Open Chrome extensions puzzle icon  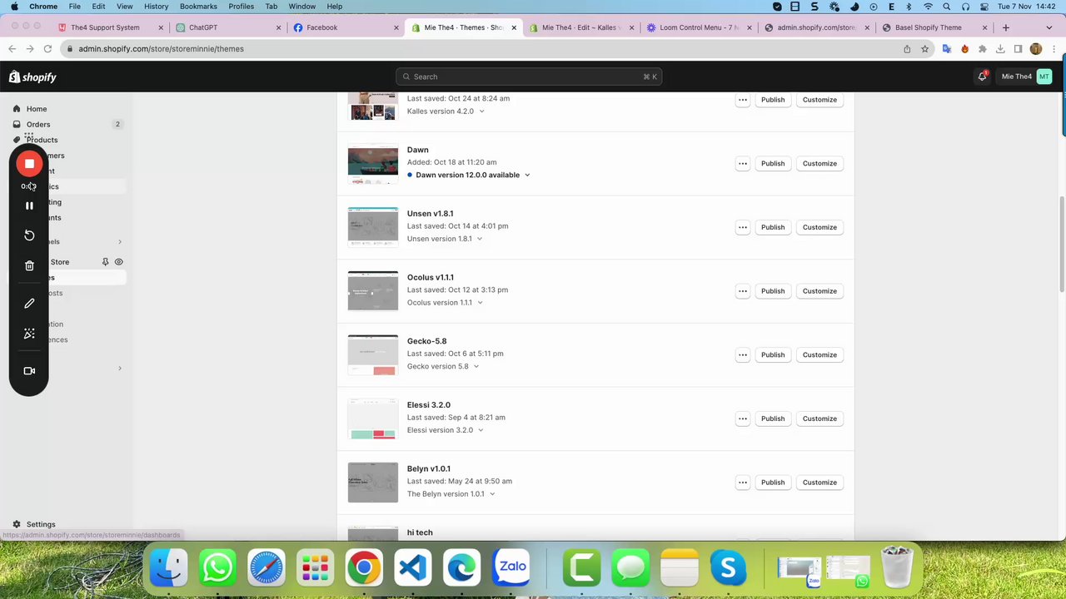pos(983,49)
